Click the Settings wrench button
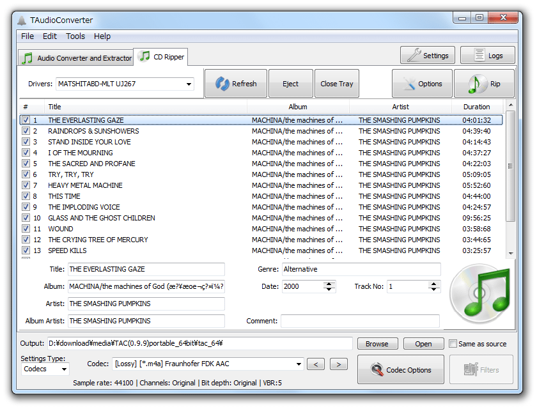The height and width of the screenshot is (409, 537). (x=428, y=56)
